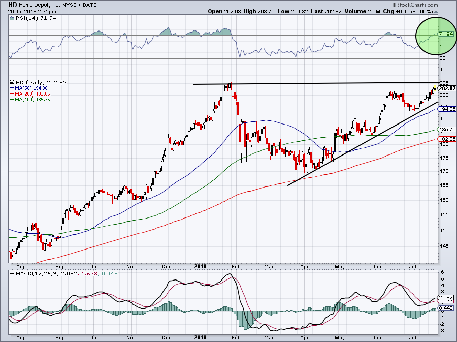
Task: Click the RSI(14) 71.94 legend label
Action: [36, 18]
